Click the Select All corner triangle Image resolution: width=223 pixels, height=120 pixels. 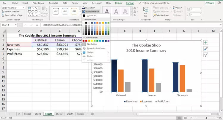click(x=4, y=31)
